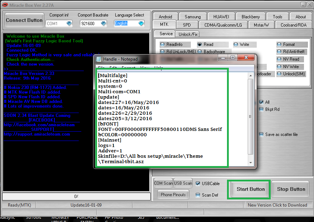This screenshot has width=314, height=222.
Task: Toggle the USBCable checkbox
Action: point(198,184)
